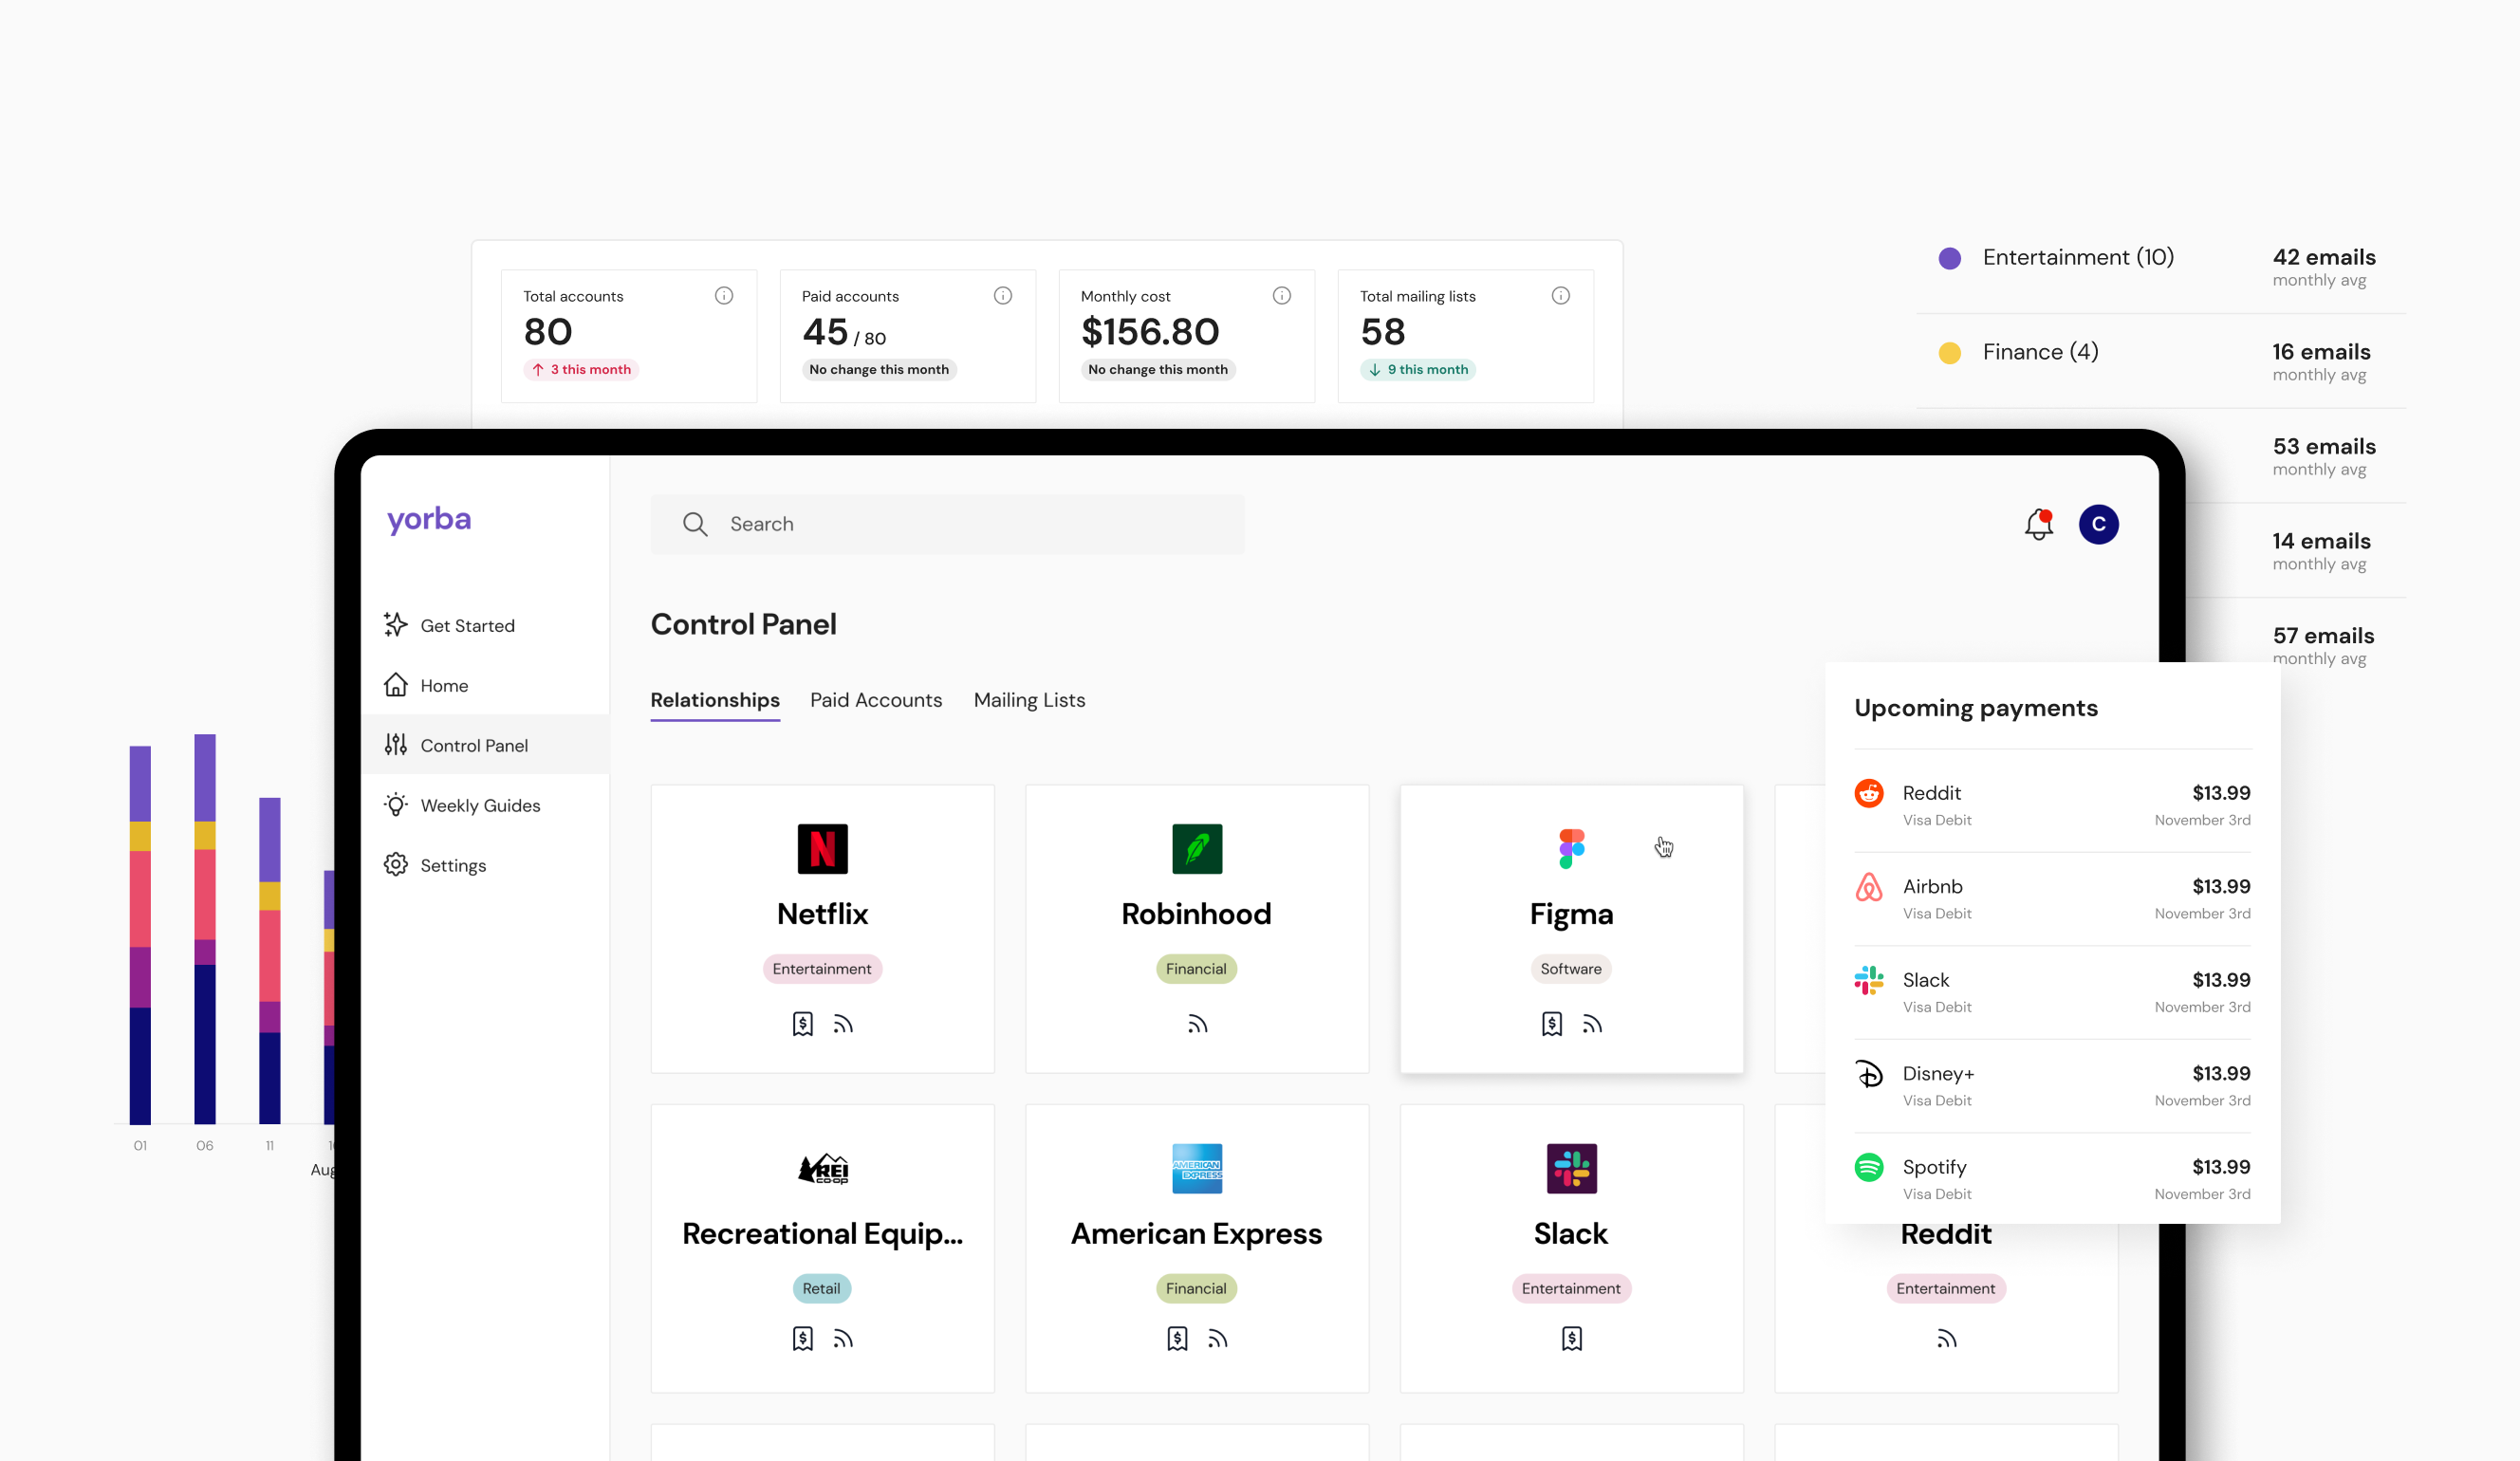
Task: Click Figma card's mailing feed icon
Action: pyautogui.click(x=1592, y=1024)
